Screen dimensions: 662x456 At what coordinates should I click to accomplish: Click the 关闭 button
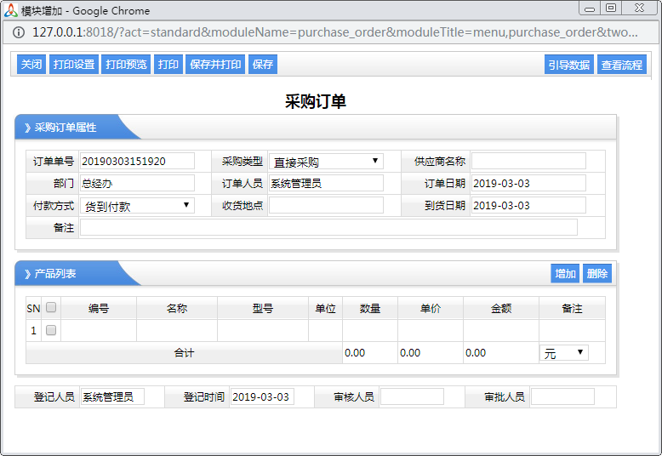(31, 65)
